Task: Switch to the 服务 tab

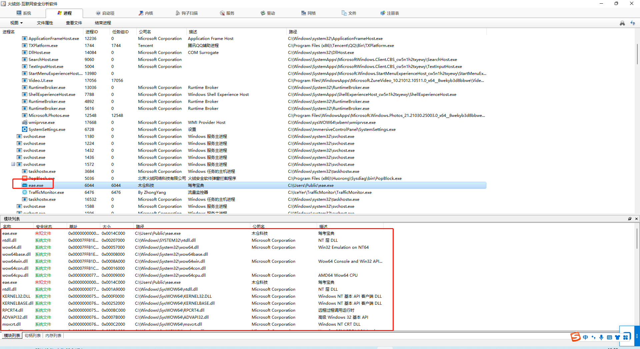Action: (227, 13)
